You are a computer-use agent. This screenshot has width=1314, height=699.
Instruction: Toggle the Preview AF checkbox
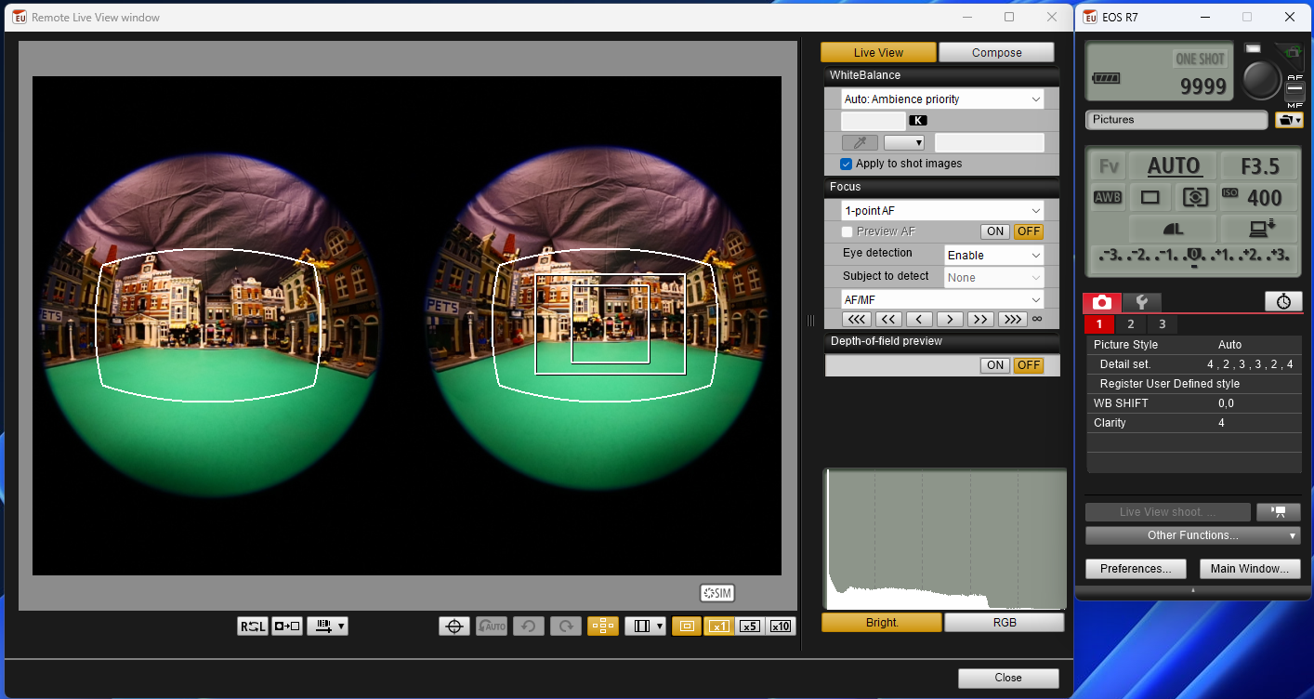tap(847, 231)
